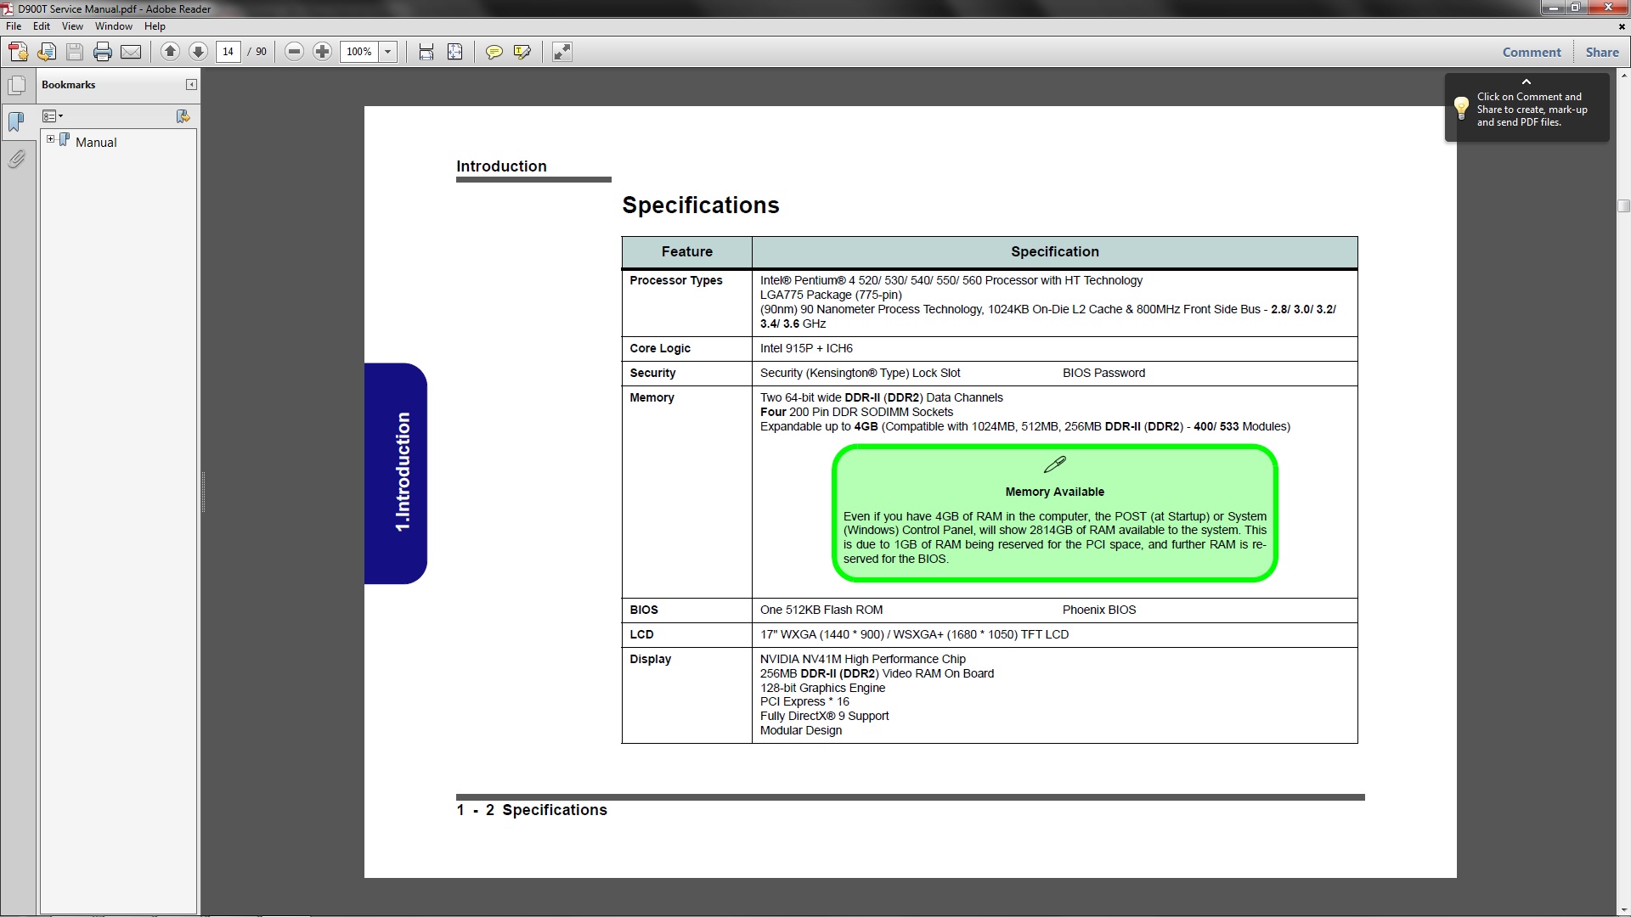Click the One 512KB Flash ROM text
The width and height of the screenshot is (1631, 917).
coord(821,610)
